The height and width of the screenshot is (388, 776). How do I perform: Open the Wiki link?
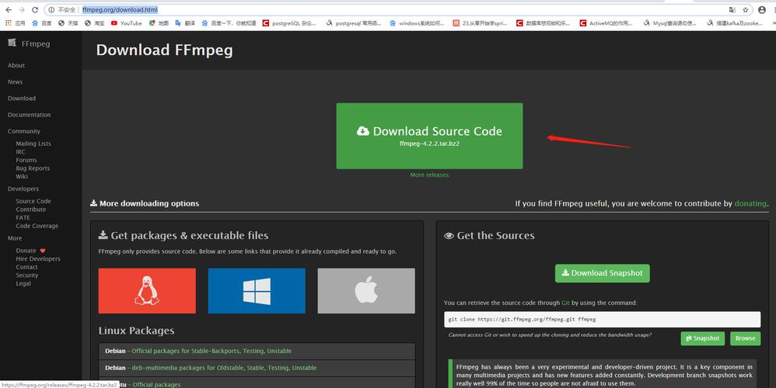click(22, 176)
